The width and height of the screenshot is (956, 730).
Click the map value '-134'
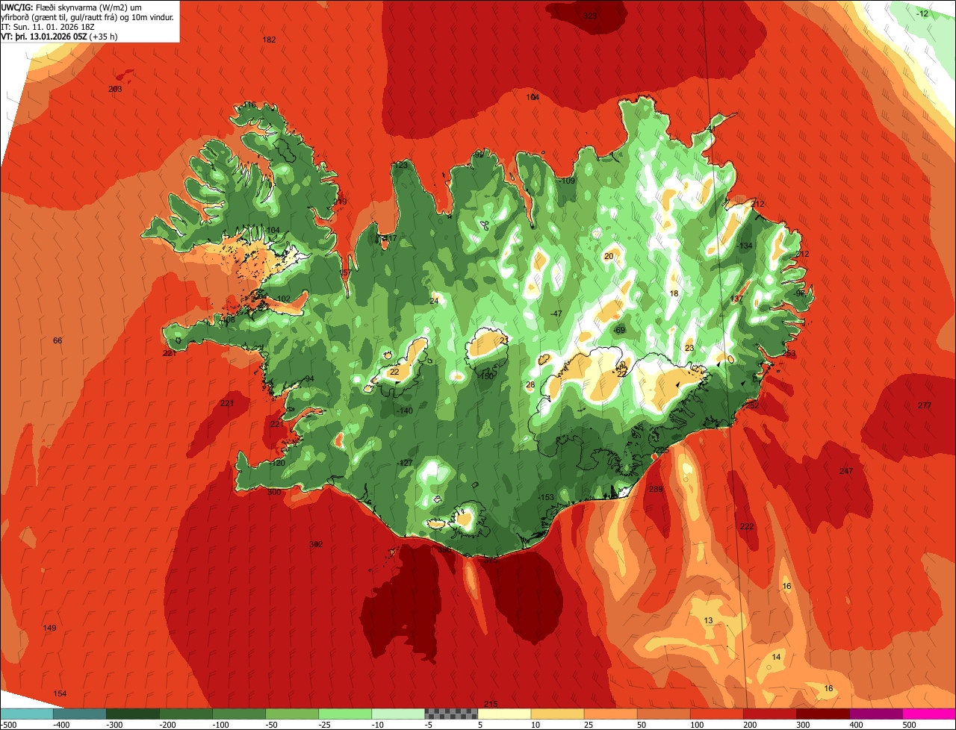[x=745, y=246]
